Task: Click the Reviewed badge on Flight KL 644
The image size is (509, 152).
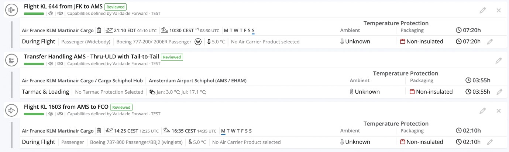Action: [x=116, y=7]
